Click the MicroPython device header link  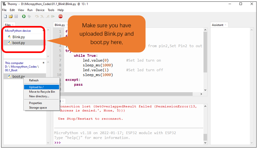point(18,31)
